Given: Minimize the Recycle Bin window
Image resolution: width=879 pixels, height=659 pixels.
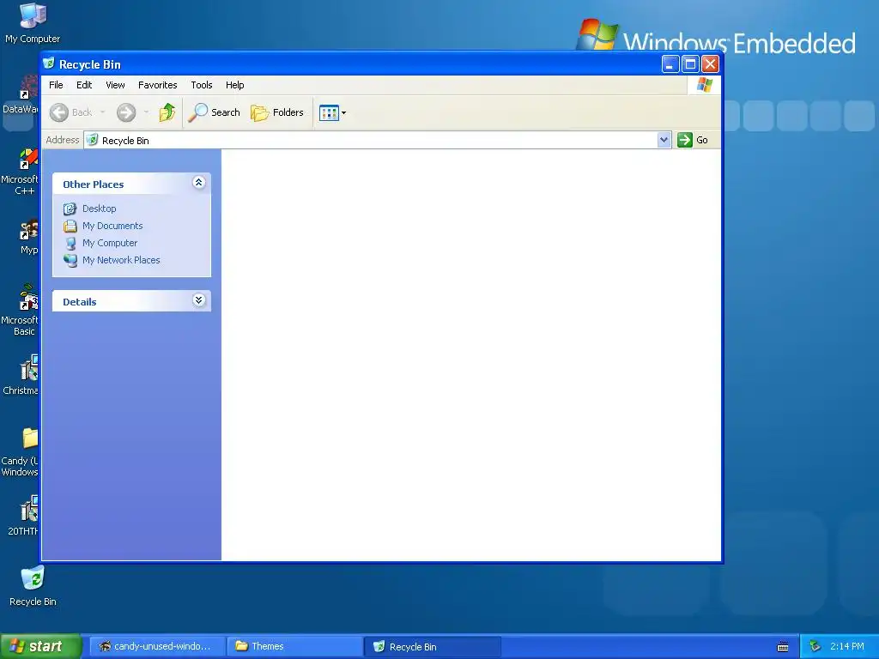Looking at the screenshot, I should point(670,63).
